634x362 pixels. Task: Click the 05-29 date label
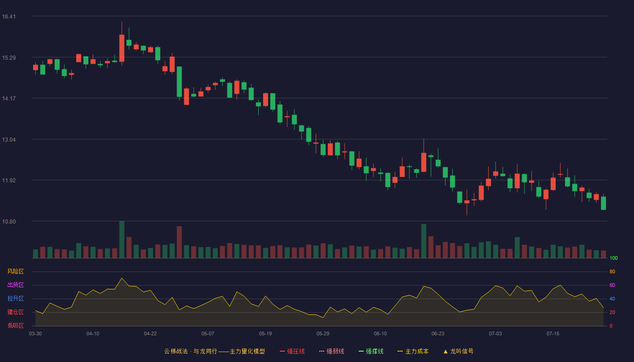click(323, 333)
